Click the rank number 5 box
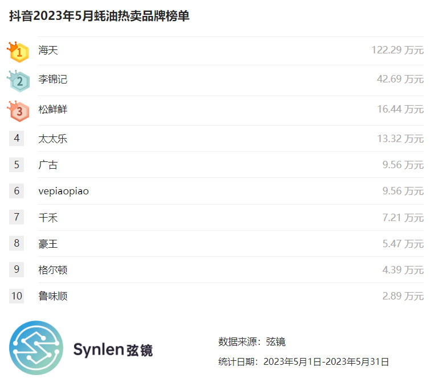 pyautogui.click(x=17, y=165)
